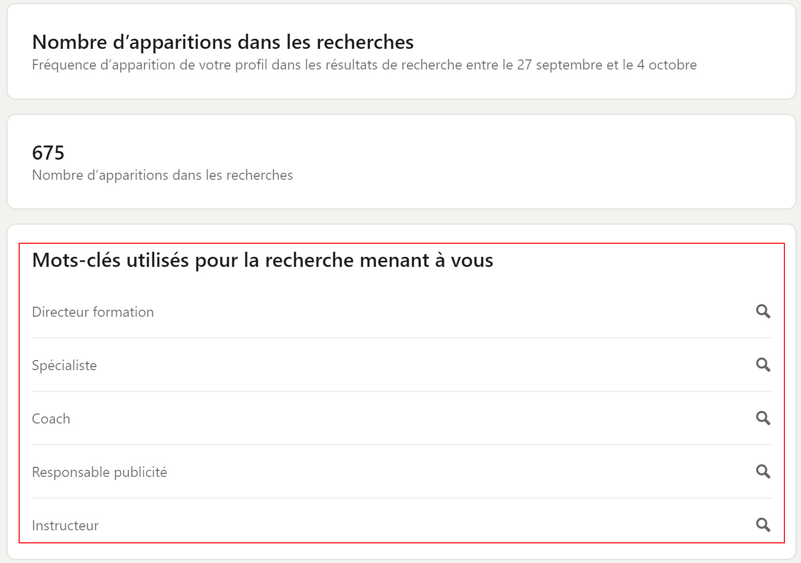Open search magnifier beside Spécialiste
Image resolution: width=801 pixels, height=563 pixels.
763,365
